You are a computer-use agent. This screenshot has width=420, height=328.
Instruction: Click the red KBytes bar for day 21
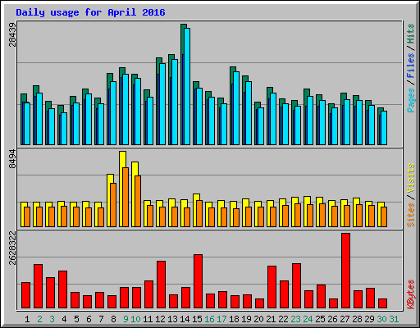[272, 287]
